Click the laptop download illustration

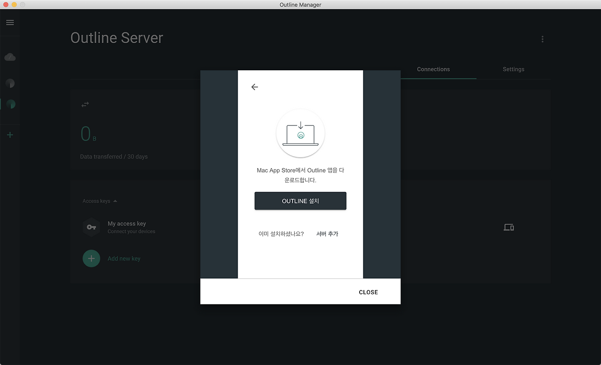pyautogui.click(x=300, y=133)
